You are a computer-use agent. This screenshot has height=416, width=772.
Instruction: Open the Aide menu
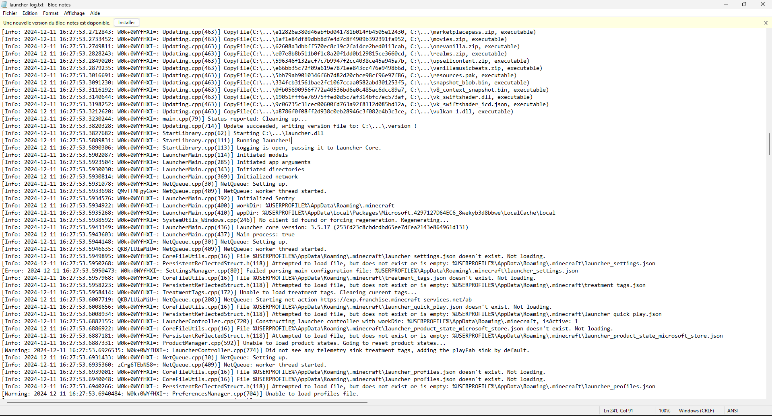click(x=95, y=13)
